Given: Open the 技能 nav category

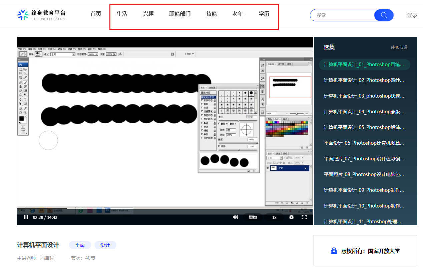Looking at the screenshot, I should [x=211, y=14].
